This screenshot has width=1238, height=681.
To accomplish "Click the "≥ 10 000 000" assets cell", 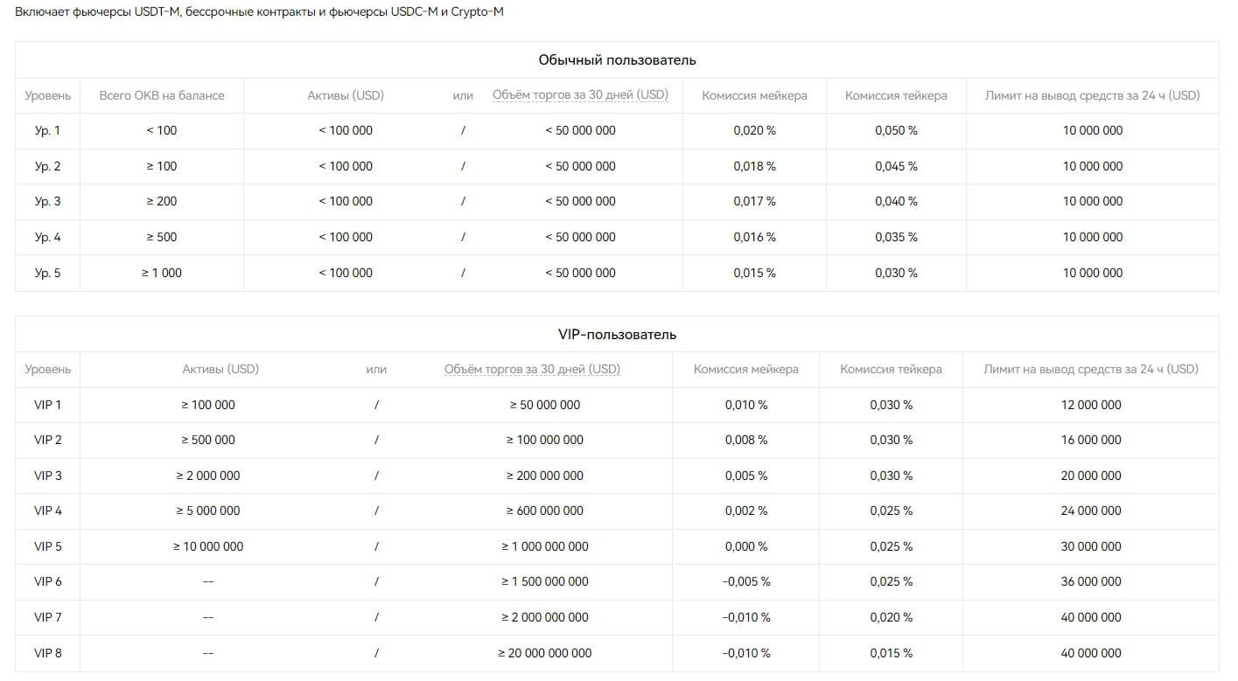I will pos(208,546).
